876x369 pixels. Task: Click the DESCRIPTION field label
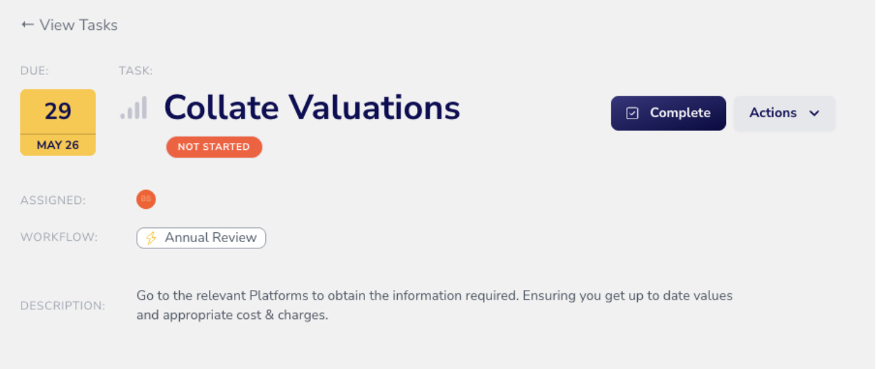pos(63,306)
